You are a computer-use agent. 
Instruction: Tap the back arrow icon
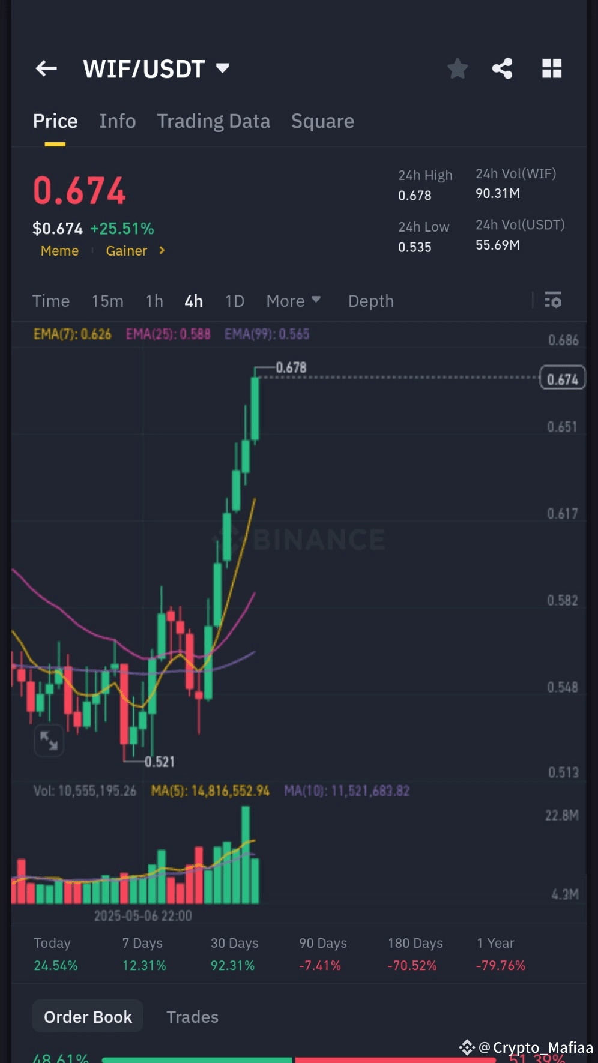pyautogui.click(x=46, y=69)
